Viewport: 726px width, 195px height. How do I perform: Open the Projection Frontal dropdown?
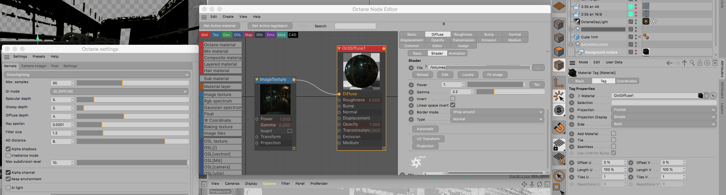[664, 110]
